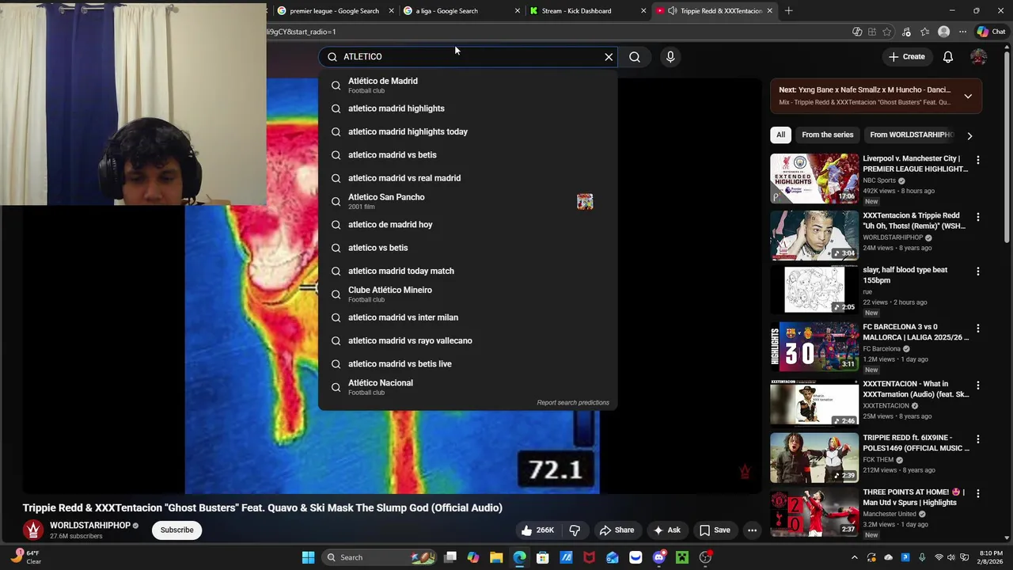Open the taskbar clock showing 8:10 PM
The image size is (1013, 570).
991,557
